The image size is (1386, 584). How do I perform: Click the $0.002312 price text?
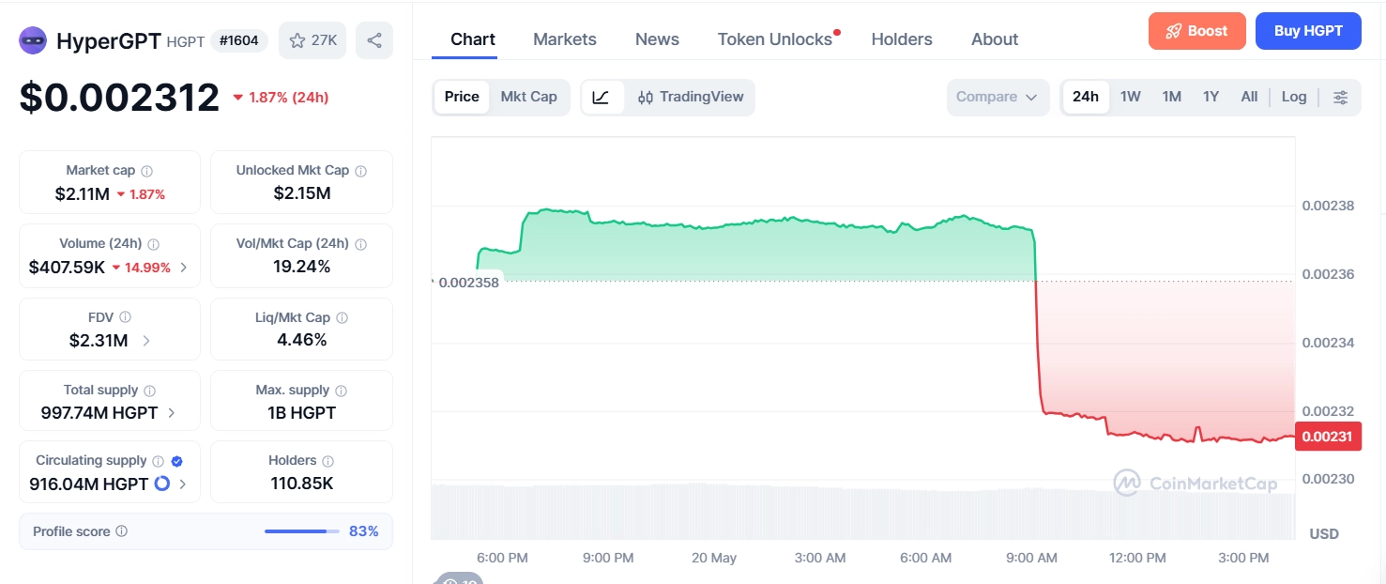coord(119,98)
